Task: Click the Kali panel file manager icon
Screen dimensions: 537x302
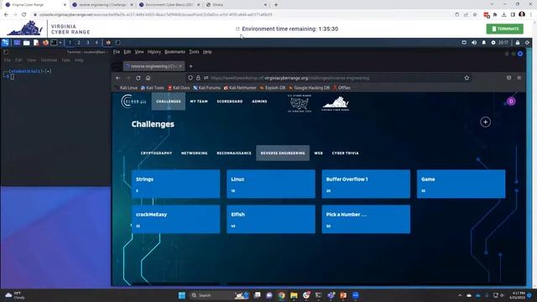Action: point(26,43)
